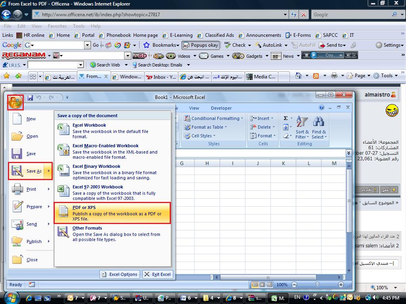The width and height of the screenshot is (406, 304).
Task: Click Excel Help question mark icon
Action: pyautogui.click(x=321, y=108)
